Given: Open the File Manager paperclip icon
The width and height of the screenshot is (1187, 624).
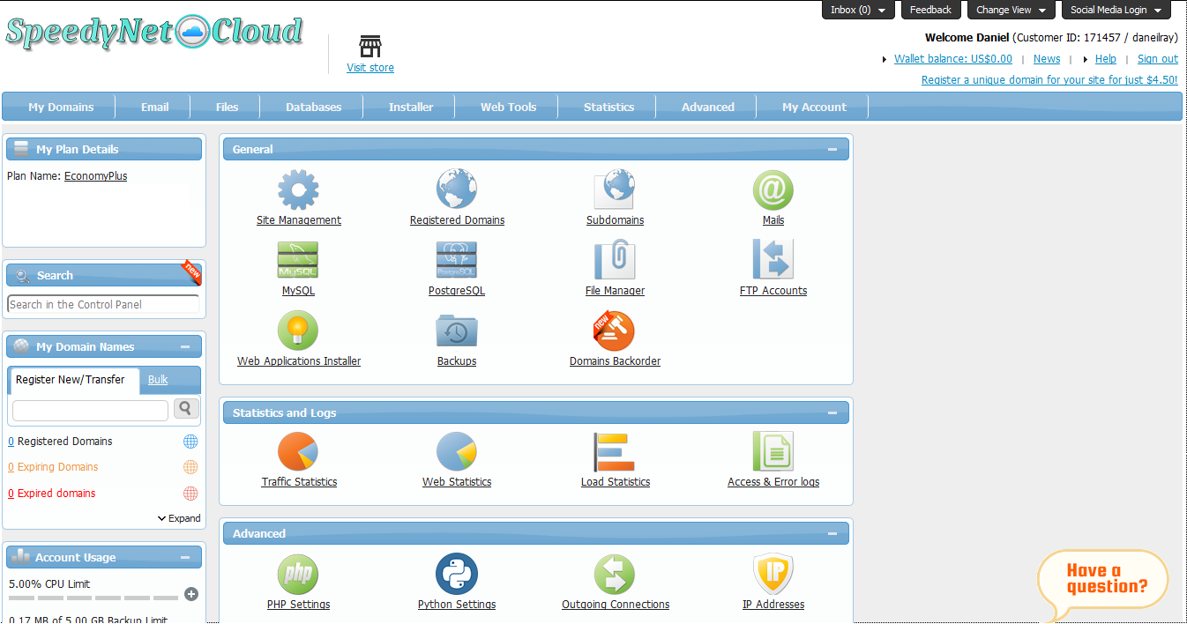Looking at the screenshot, I should [x=615, y=260].
